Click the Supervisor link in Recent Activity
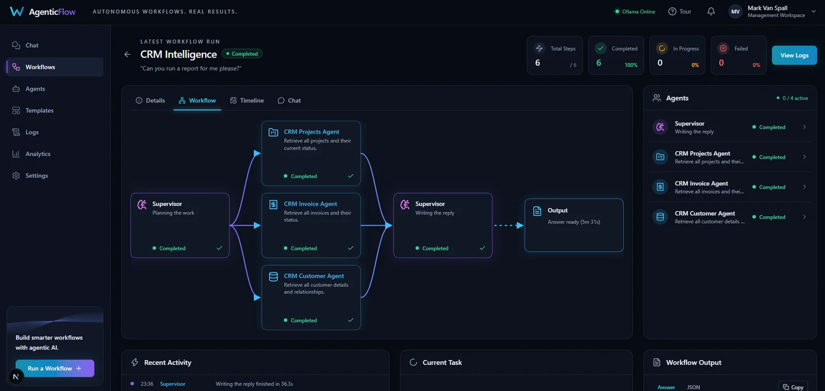Image resolution: width=825 pixels, height=391 pixels. click(x=173, y=384)
